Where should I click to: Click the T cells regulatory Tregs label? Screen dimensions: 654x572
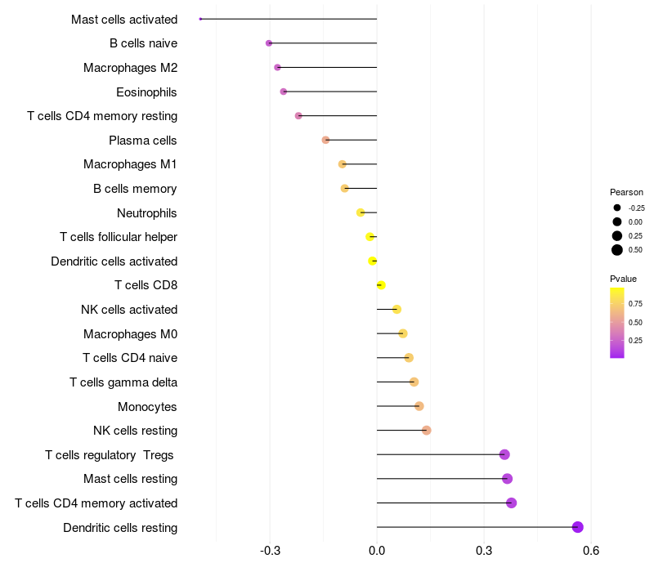pos(110,455)
